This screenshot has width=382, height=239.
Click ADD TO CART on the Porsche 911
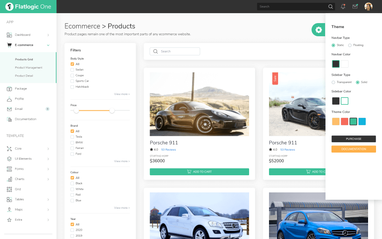[199, 172]
